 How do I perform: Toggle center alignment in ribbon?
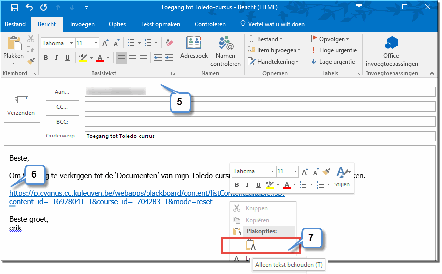tap(132, 58)
